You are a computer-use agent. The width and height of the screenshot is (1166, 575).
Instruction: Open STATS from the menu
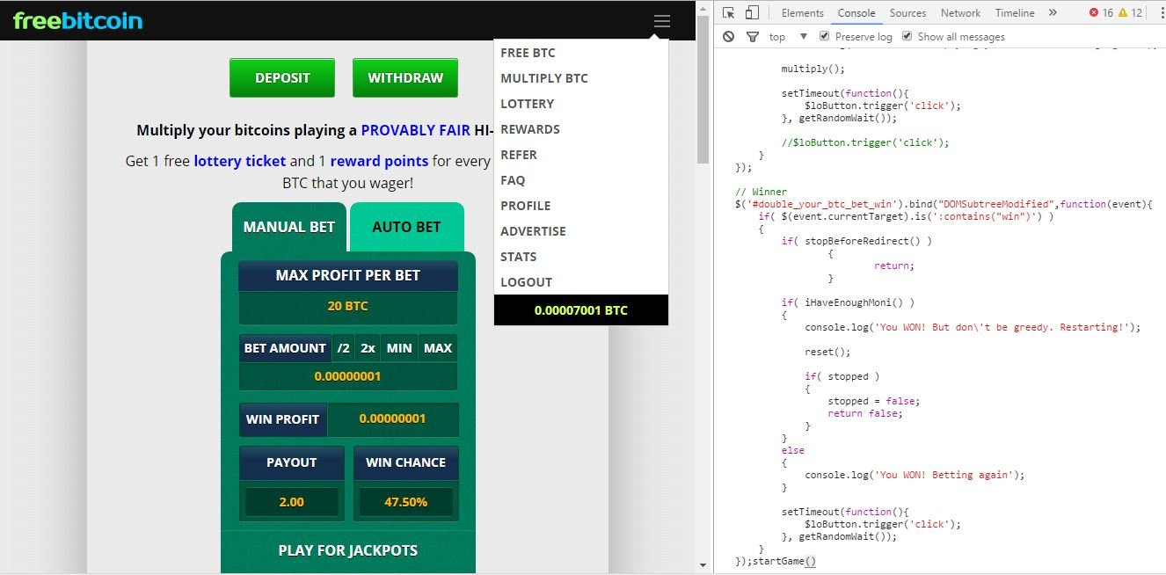581,257
